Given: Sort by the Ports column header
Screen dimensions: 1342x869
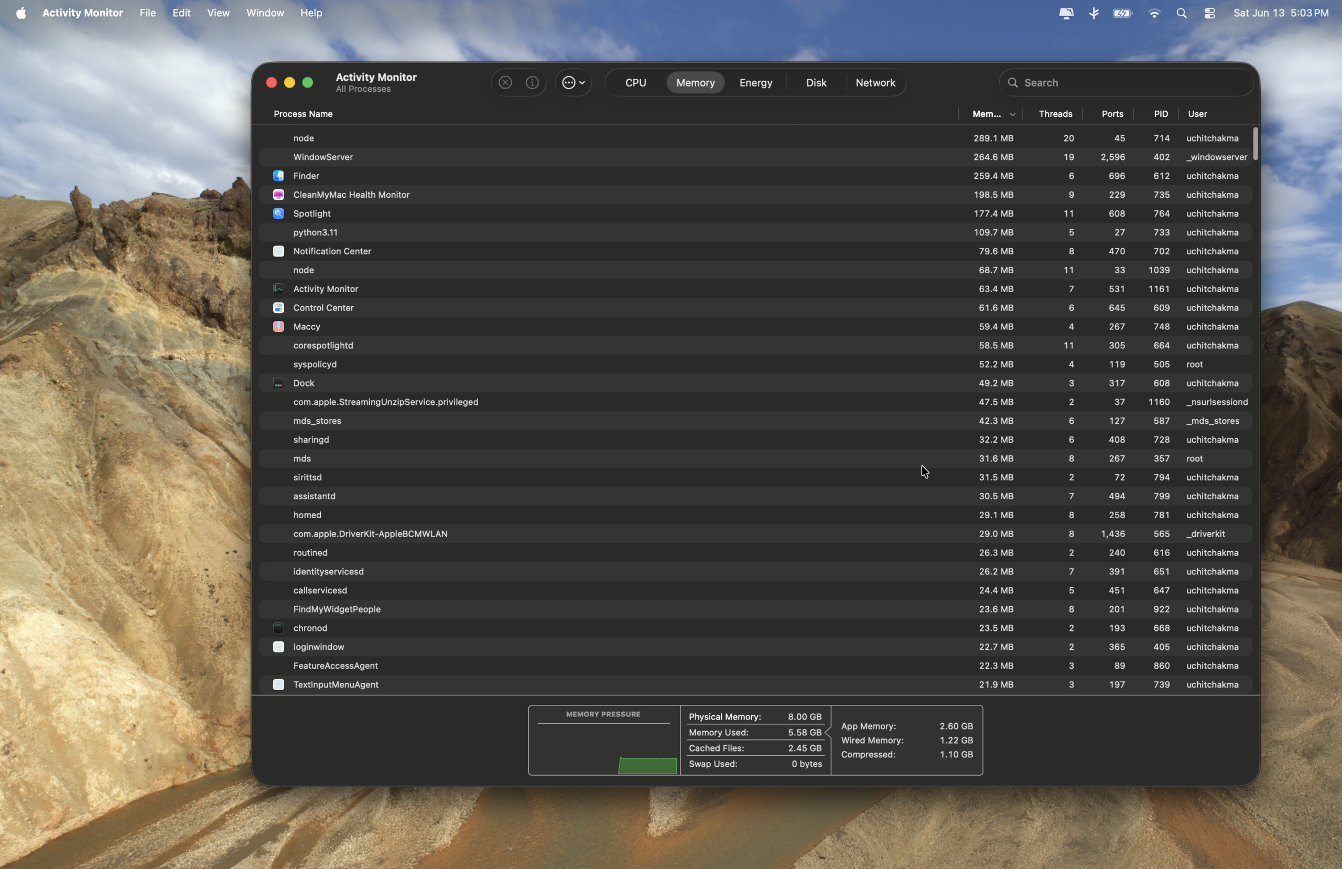Looking at the screenshot, I should pos(1112,114).
